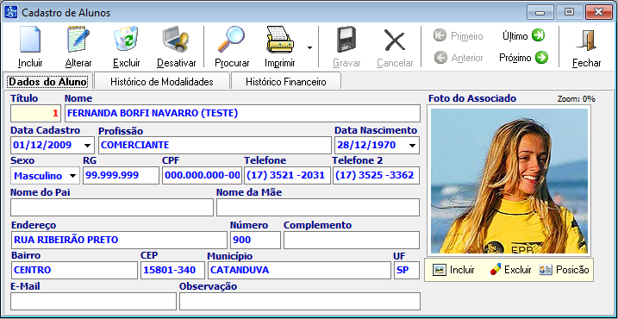
Task: Click the Telefone field
Action: click(287, 176)
